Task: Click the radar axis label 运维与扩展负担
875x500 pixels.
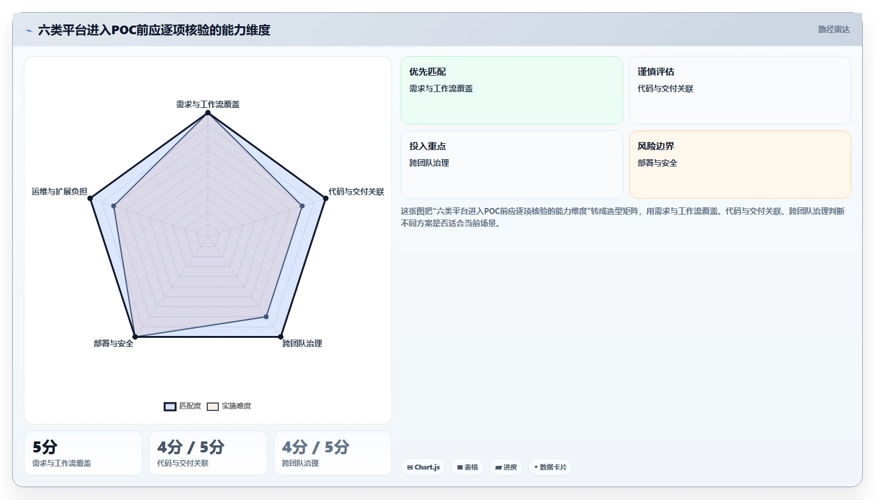Action: coord(59,191)
